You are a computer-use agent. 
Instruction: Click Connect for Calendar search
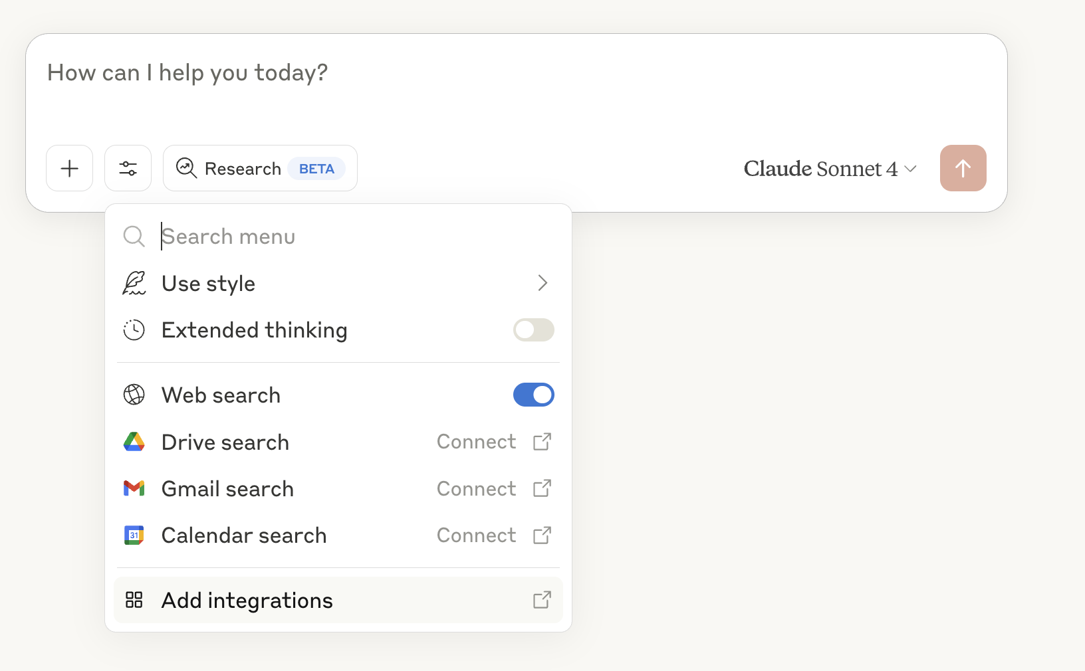[476, 535]
